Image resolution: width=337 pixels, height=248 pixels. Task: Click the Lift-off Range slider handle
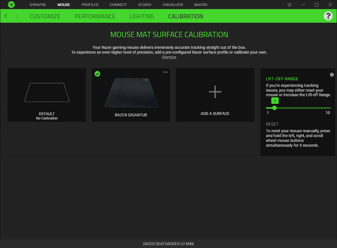(x=274, y=108)
